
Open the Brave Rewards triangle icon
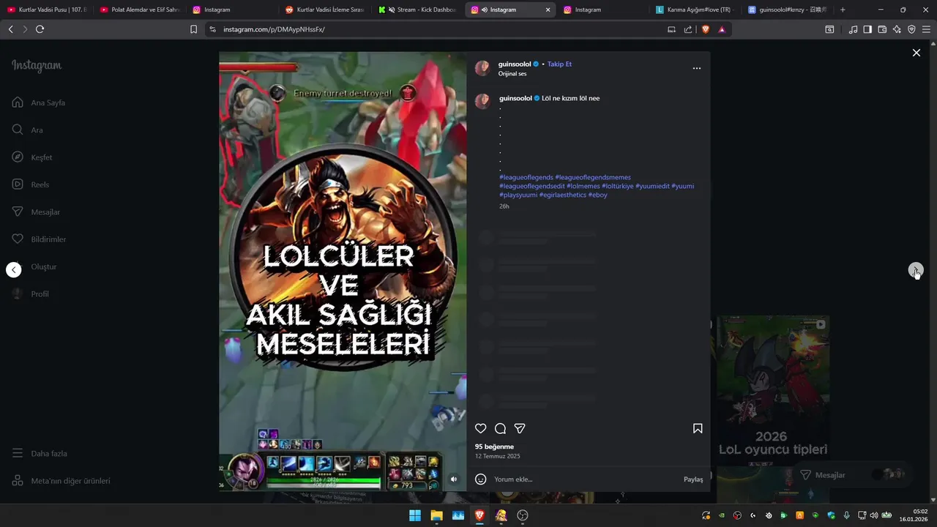pos(722,29)
